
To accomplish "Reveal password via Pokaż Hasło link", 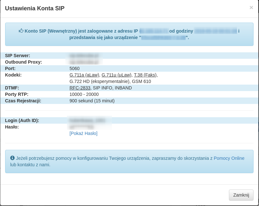I will tap(83, 133).
